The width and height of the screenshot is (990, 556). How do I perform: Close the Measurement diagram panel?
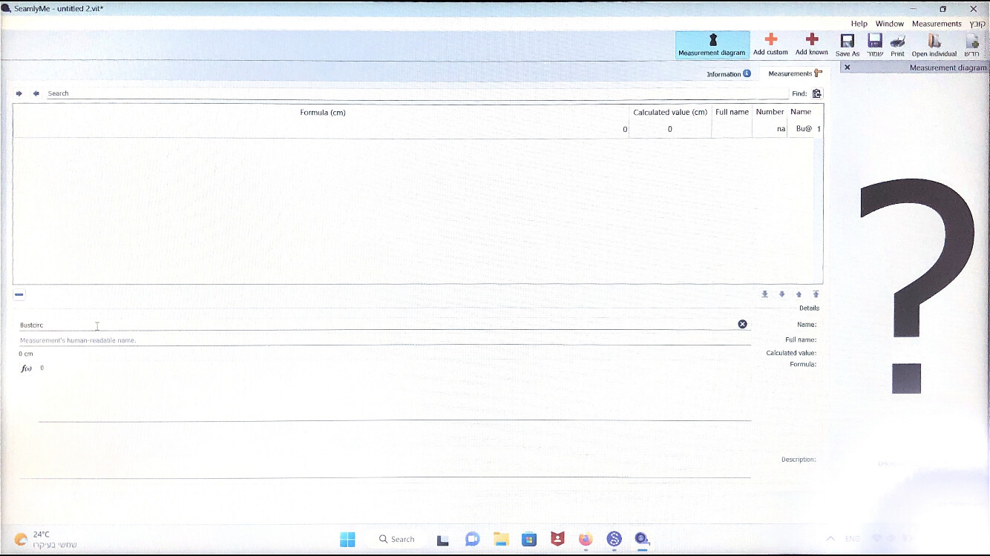click(x=848, y=67)
